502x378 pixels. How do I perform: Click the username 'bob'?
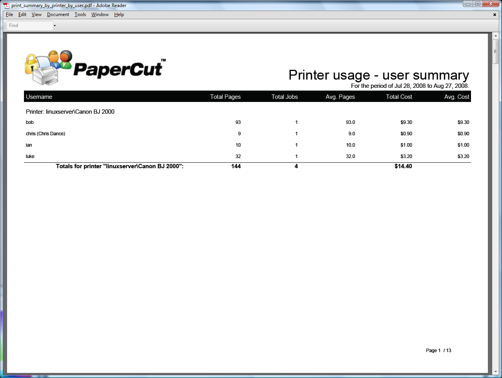tap(30, 122)
